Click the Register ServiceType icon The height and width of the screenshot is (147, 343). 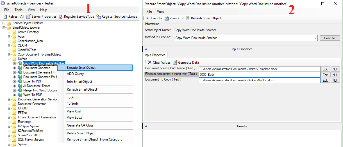click(61, 17)
